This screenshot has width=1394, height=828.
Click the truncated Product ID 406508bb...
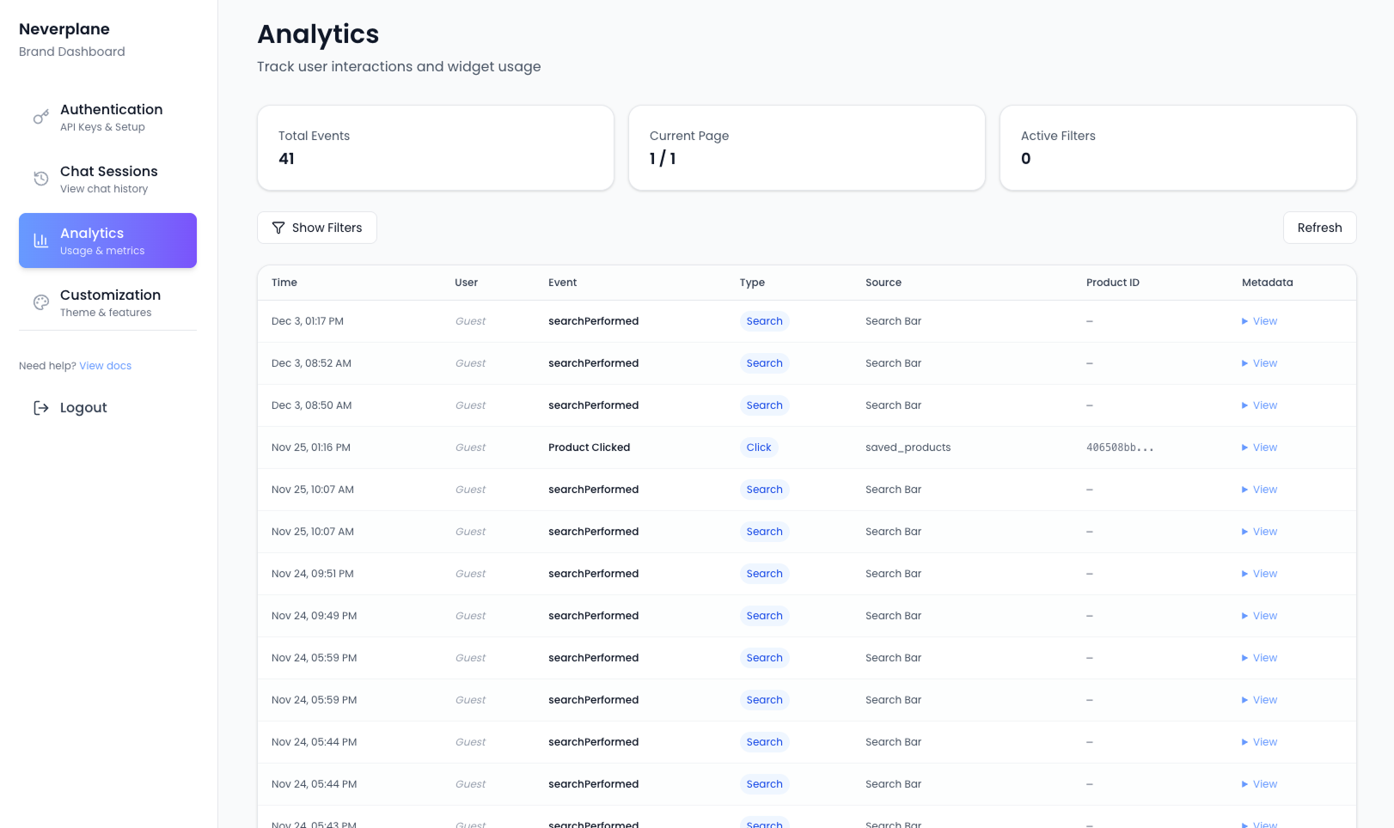pos(1121,447)
